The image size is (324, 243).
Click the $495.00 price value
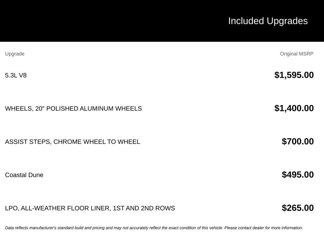pos(297,175)
